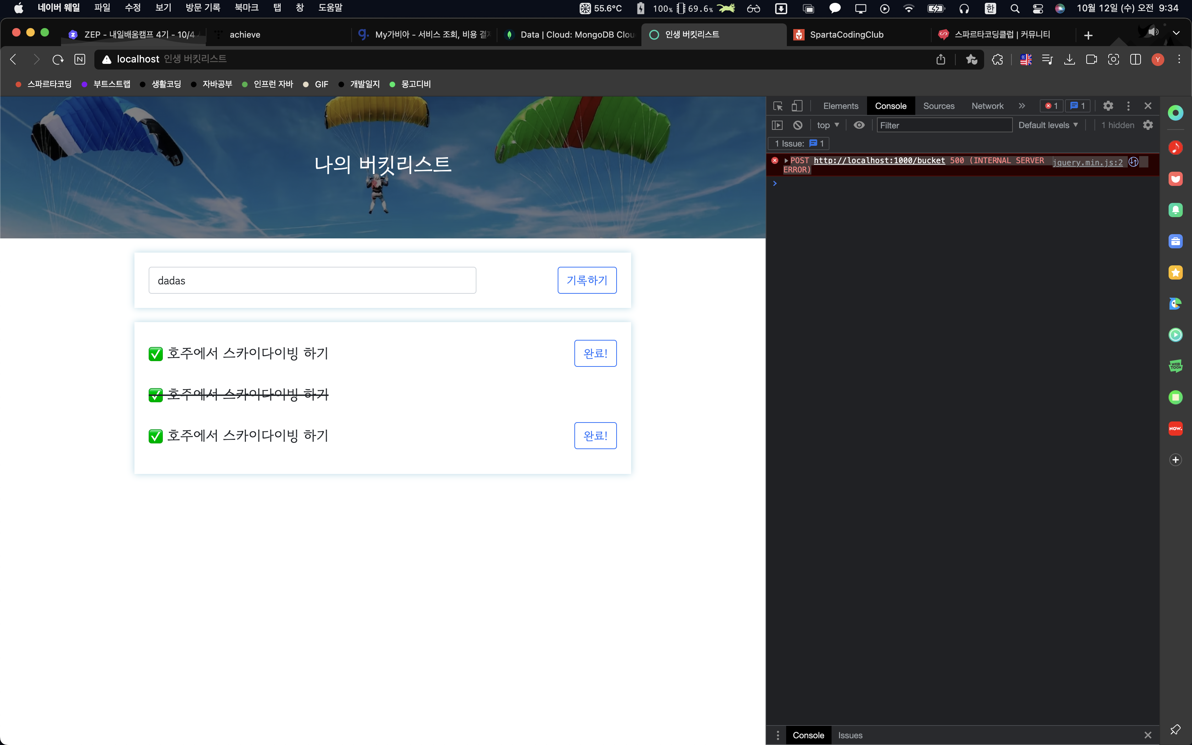Toggle the live expression eye icon
Screen dimensions: 1192x745
(859, 125)
